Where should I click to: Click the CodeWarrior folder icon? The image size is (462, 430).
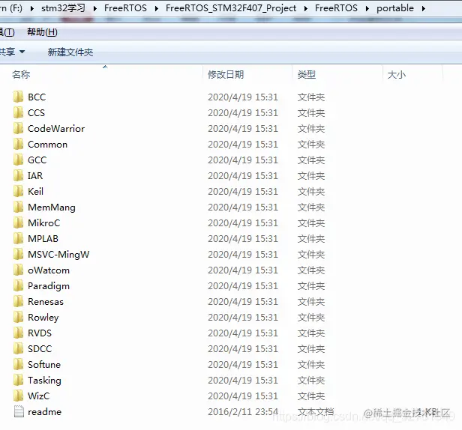pyautogui.click(x=18, y=128)
